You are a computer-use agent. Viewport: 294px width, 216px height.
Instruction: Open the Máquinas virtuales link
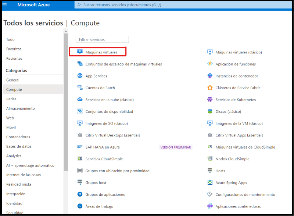101,52
